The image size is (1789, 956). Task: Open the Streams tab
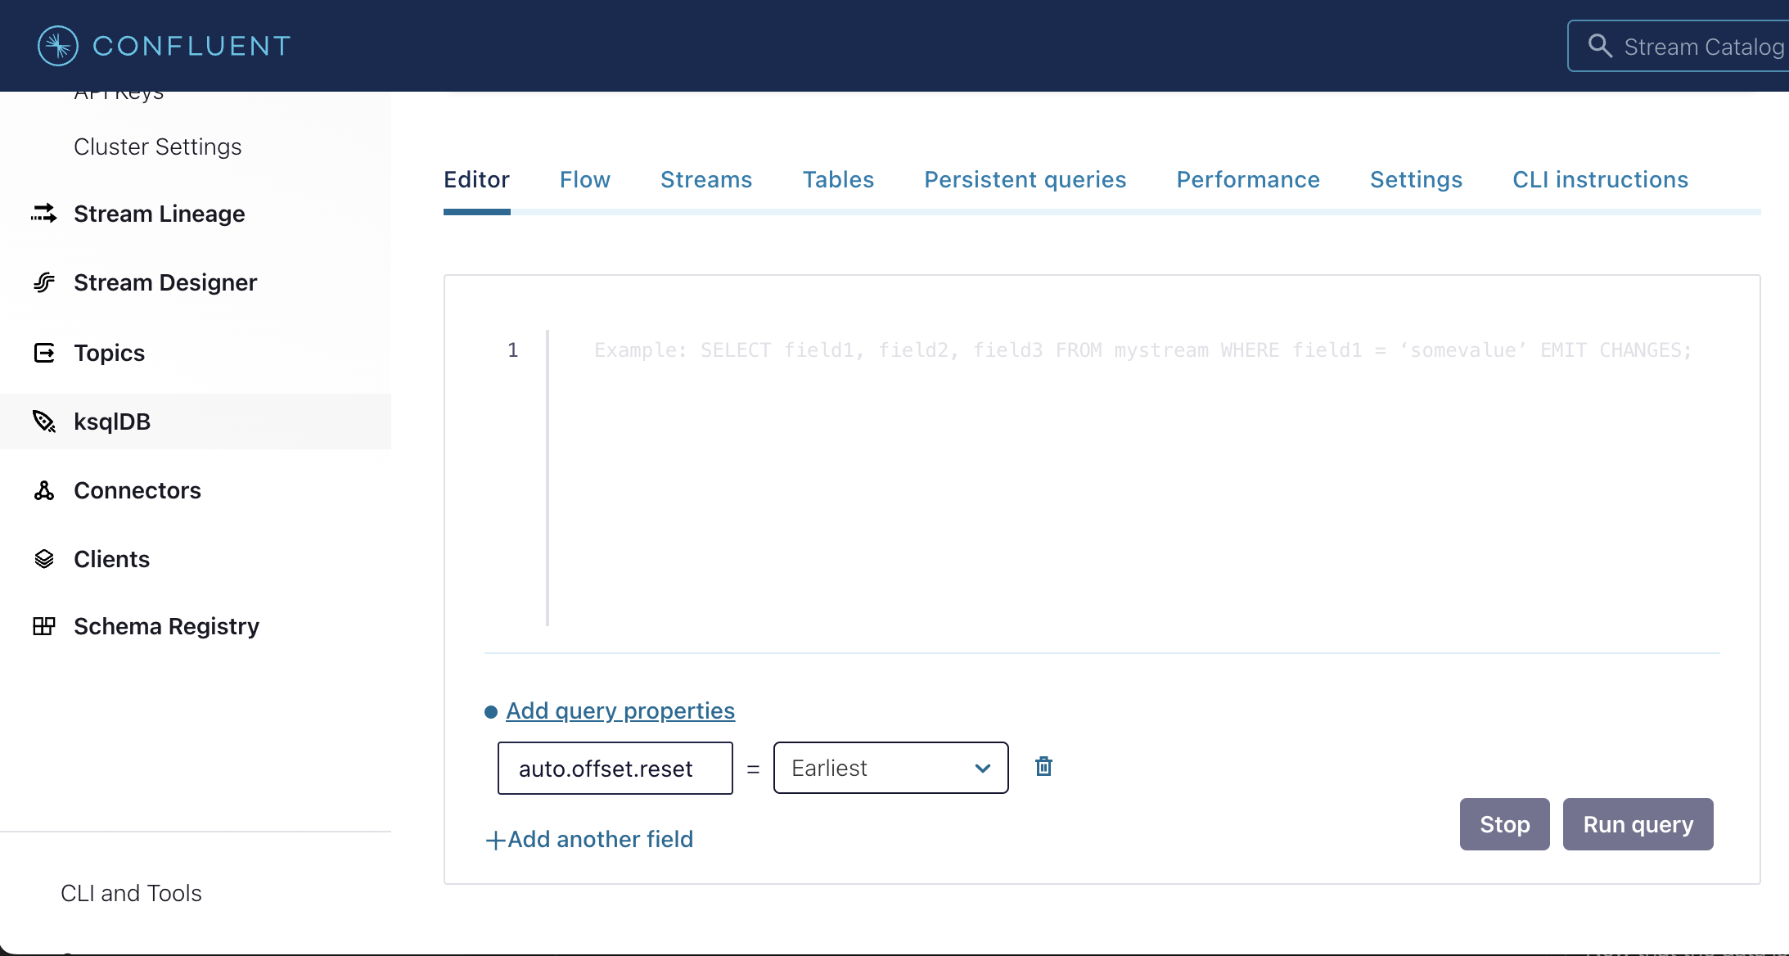pyautogui.click(x=706, y=179)
